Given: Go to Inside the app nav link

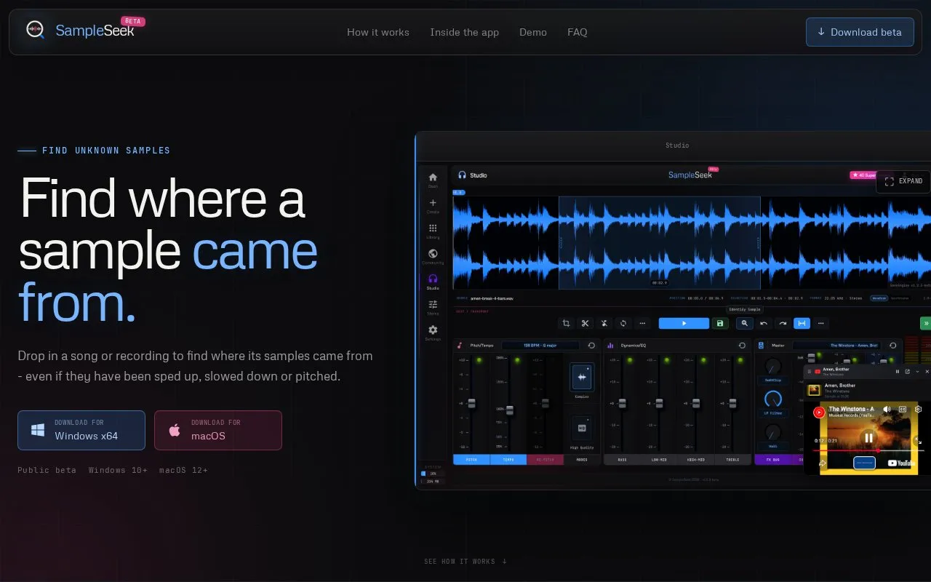Looking at the screenshot, I should tap(464, 32).
